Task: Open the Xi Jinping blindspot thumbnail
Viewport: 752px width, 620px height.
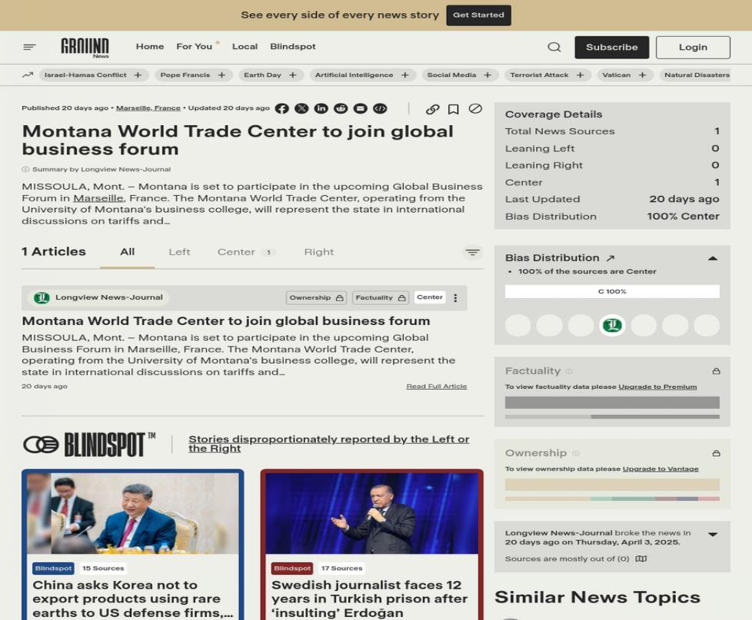Action: click(x=133, y=514)
